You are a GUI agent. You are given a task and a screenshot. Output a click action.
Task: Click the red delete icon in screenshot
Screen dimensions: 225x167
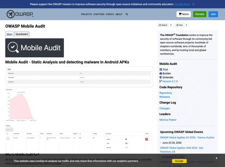[x=147, y=139]
